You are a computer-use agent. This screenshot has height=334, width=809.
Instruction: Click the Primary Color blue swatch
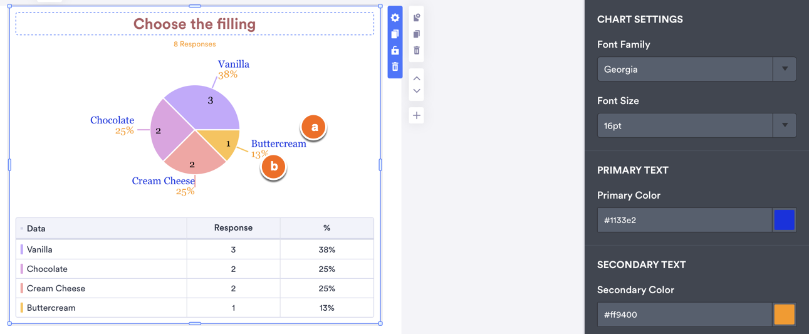(x=784, y=220)
